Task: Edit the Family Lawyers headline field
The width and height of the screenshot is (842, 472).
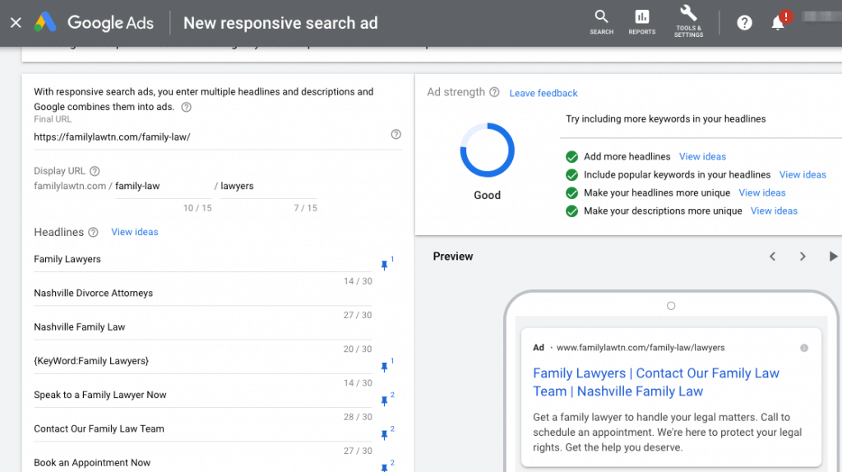Action: [203, 259]
